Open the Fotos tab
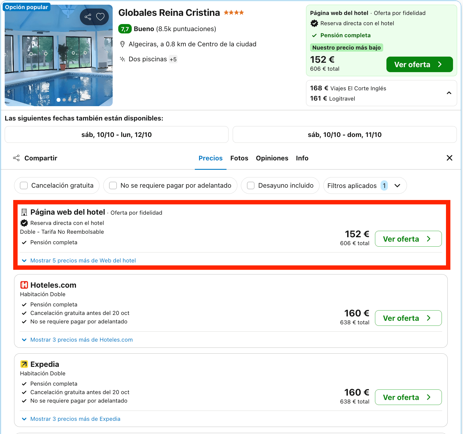 pos(239,158)
